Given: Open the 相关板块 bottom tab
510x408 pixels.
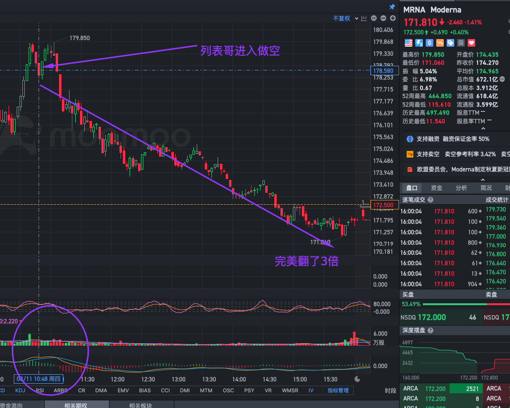Looking at the screenshot, I should pyautogui.click(x=141, y=405).
